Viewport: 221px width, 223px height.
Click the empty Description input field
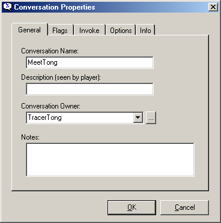click(89, 89)
